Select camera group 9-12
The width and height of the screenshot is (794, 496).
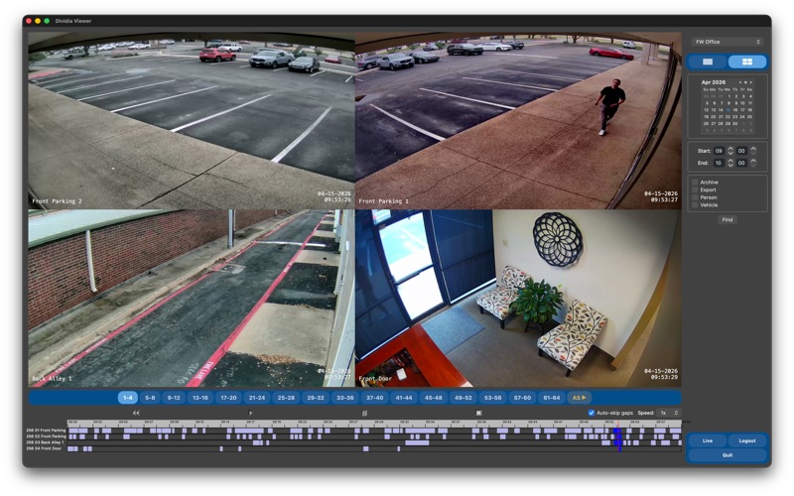[x=174, y=398]
